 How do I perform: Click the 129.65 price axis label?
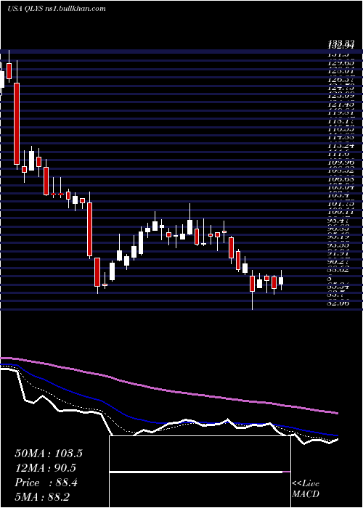(x=339, y=63)
